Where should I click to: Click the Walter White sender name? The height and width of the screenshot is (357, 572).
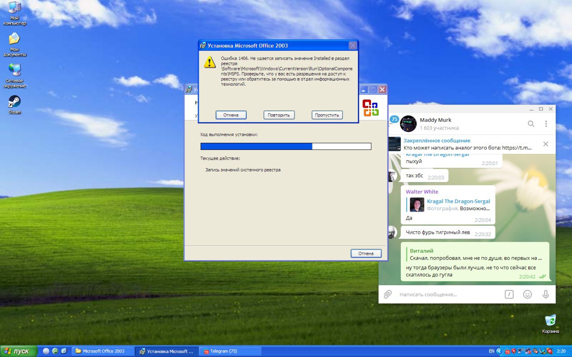[x=422, y=192]
